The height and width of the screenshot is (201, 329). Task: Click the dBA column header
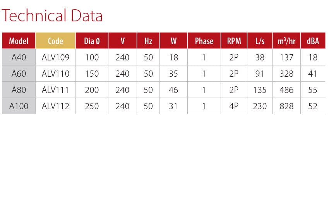click(313, 41)
